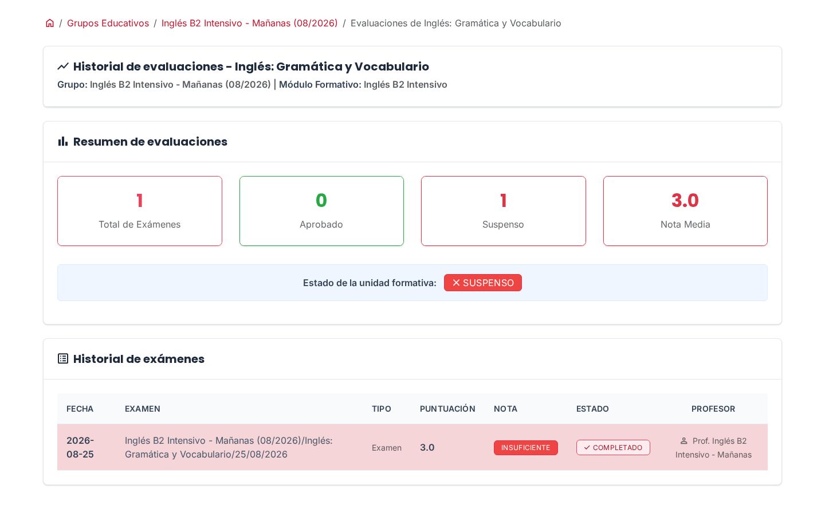
Task: Click the PUNTUACIÓN column header
Action: click(x=447, y=409)
